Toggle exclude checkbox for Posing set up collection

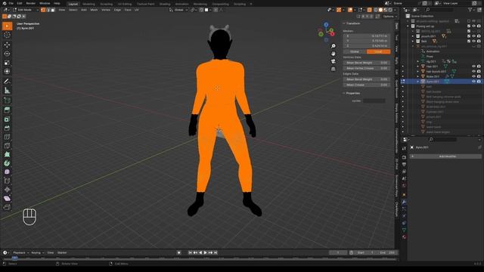click(x=469, y=26)
